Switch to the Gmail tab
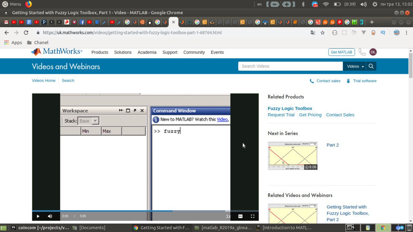Screen dimensions: 413x232 (x=6, y=22)
